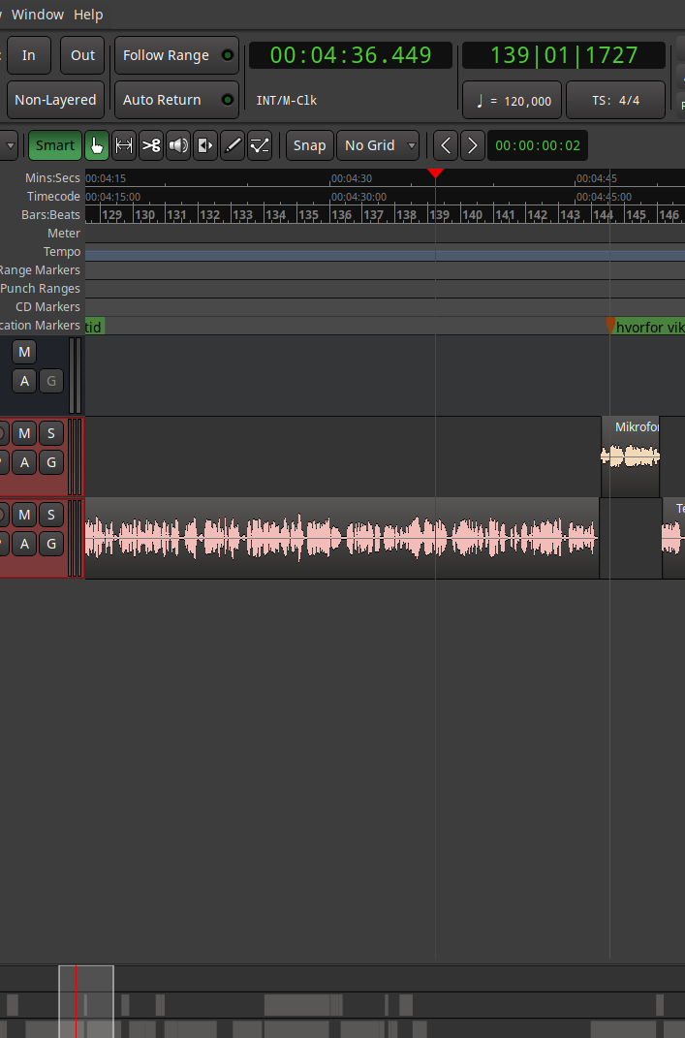Click the 120,000 tempo button

click(513, 100)
